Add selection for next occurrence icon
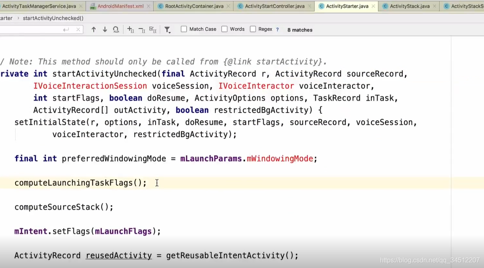The width and height of the screenshot is (484, 268). [131, 29]
